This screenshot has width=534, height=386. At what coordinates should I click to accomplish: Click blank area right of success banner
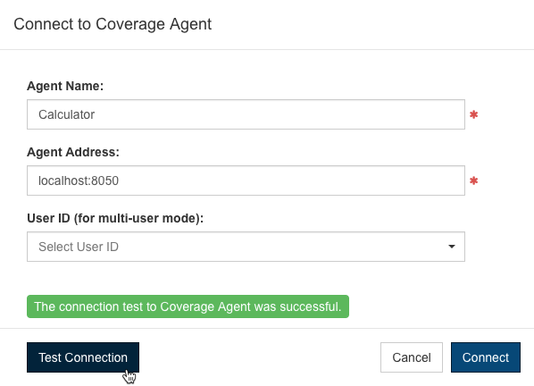[x=439, y=306]
